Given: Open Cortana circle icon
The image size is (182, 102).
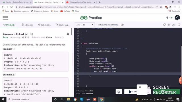Looking at the screenshot, I should click(55, 99).
